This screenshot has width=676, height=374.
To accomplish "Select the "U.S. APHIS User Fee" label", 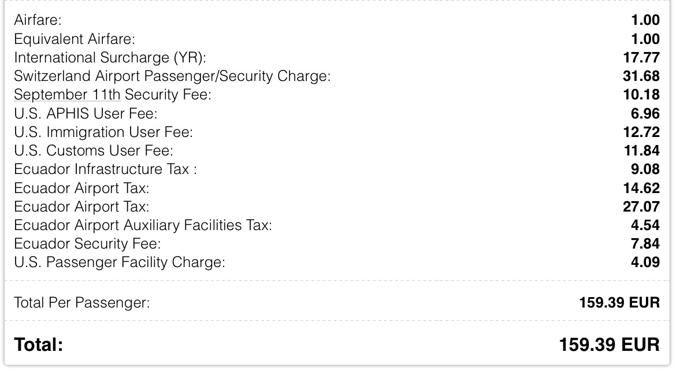I will pyautogui.click(x=86, y=113).
